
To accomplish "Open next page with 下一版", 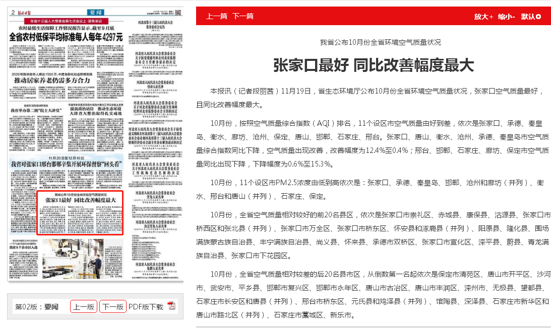I will [112, 306].
